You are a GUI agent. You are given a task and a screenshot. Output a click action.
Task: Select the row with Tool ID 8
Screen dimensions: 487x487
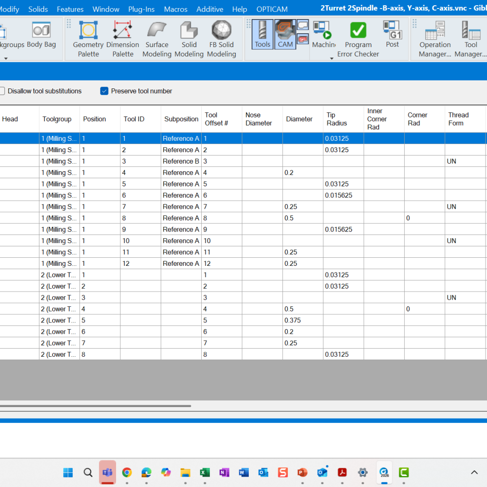point(140,218)
